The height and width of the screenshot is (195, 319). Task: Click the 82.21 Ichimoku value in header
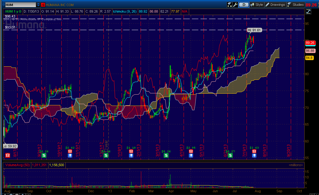pyautogui.click(x=164, y=11)
